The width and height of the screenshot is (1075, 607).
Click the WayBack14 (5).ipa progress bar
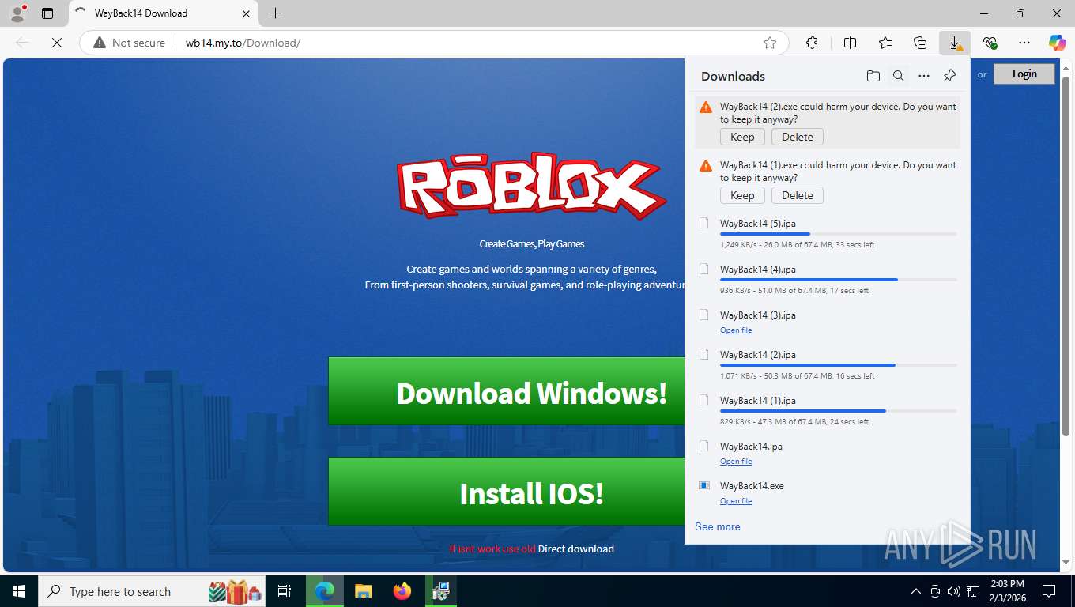839,234
